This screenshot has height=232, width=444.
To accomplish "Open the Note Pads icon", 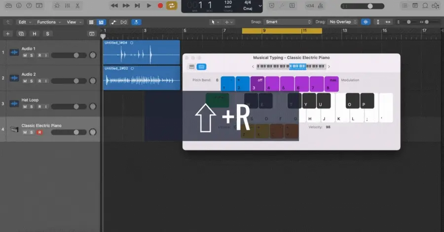I will click(415, 5).
